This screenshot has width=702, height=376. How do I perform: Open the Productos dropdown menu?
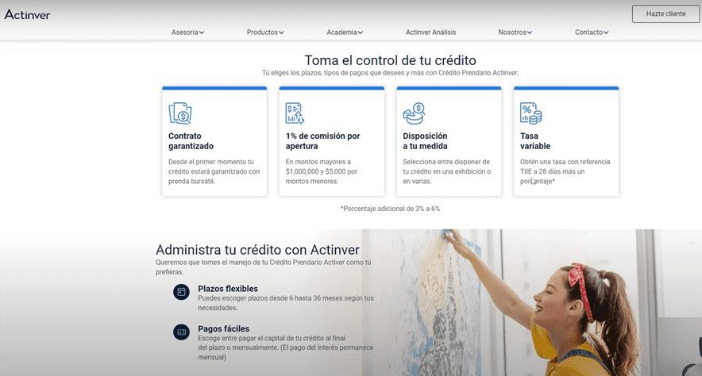click(x=265, y=33)
